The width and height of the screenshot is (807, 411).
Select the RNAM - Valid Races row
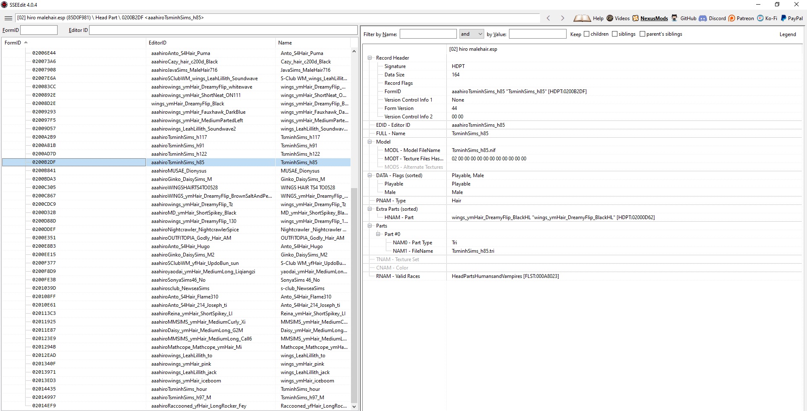coord(583,276)
